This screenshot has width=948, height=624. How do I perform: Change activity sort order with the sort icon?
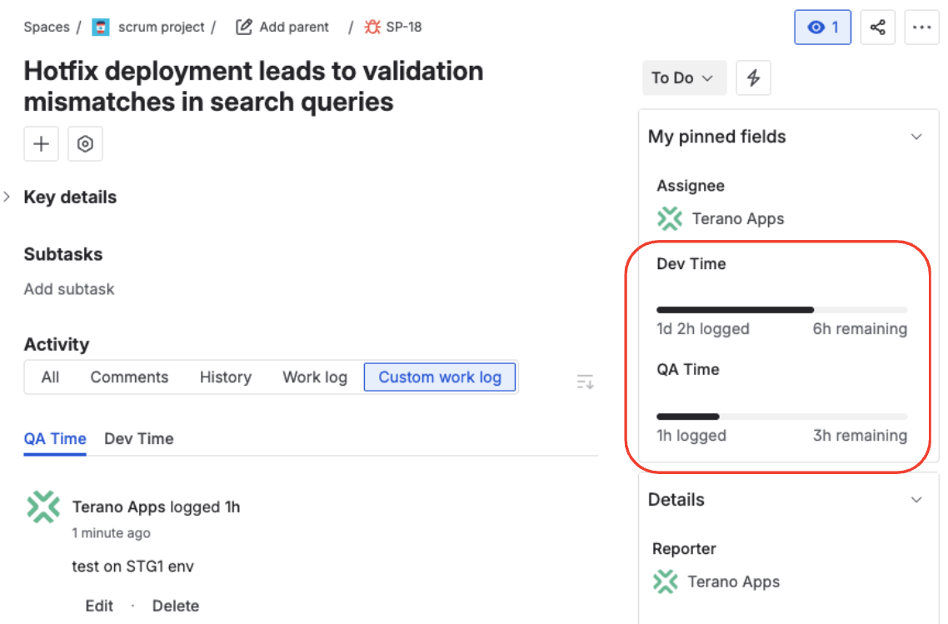(585, 381)
